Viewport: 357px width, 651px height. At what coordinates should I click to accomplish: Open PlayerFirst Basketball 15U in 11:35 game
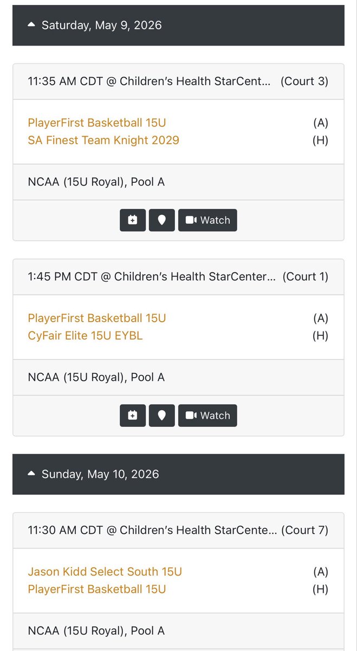coord(97,123)
